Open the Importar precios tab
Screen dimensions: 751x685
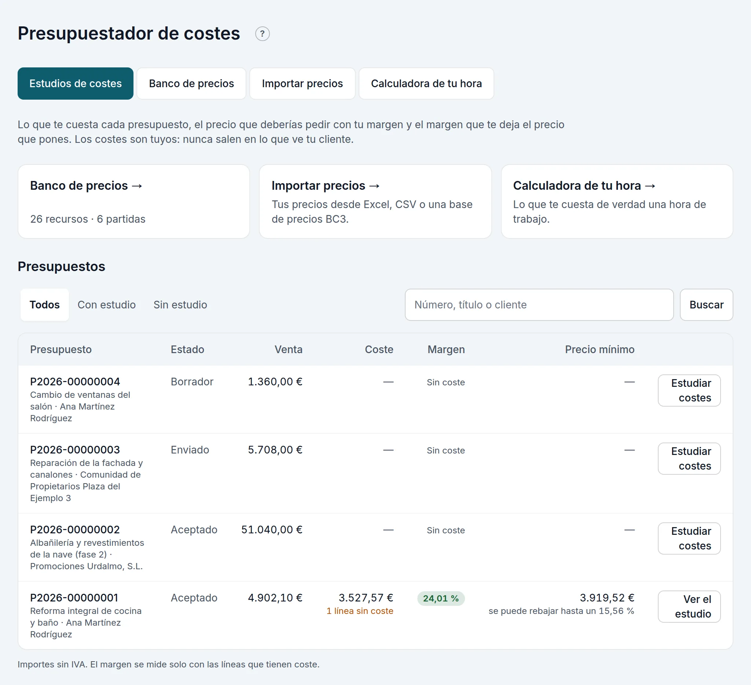pos(302,84)
